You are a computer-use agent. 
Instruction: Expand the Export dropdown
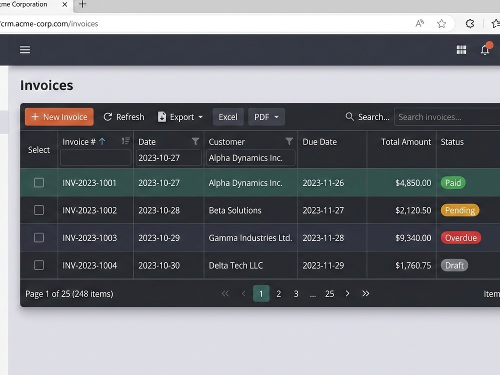(200, 117)
